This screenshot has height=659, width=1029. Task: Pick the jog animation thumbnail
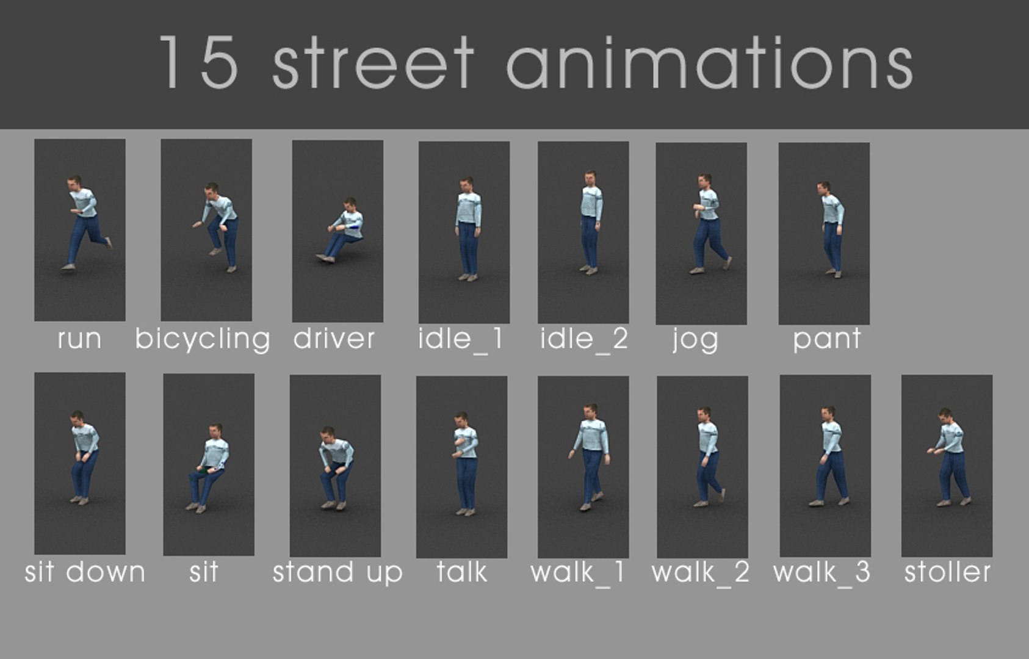(x=701, y=234)
